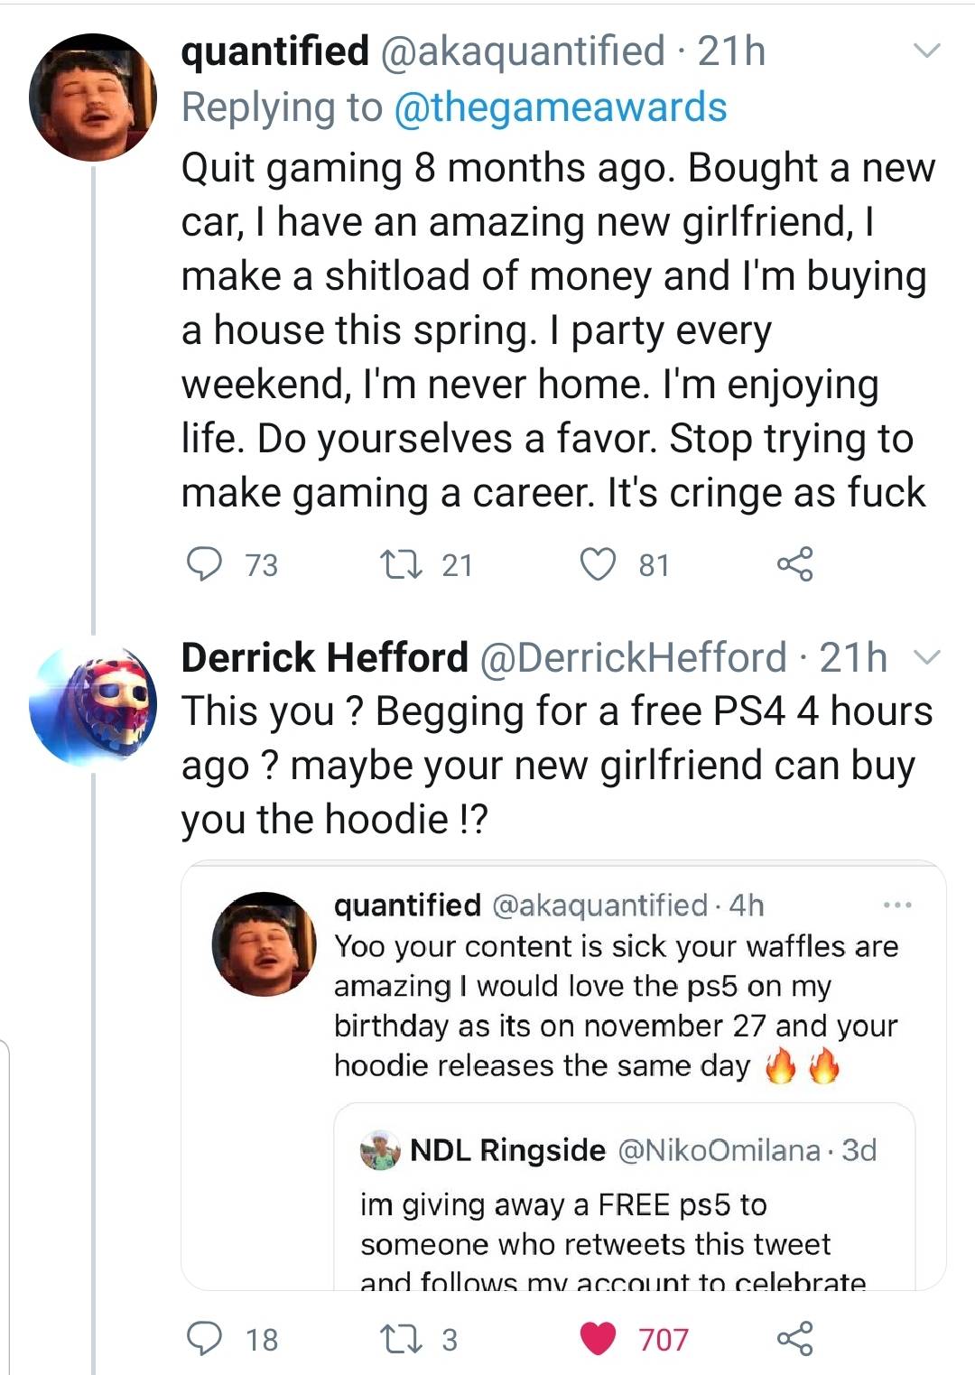
Task: Like quantified's tweet with 81 likes
Action: pos(598,564)
